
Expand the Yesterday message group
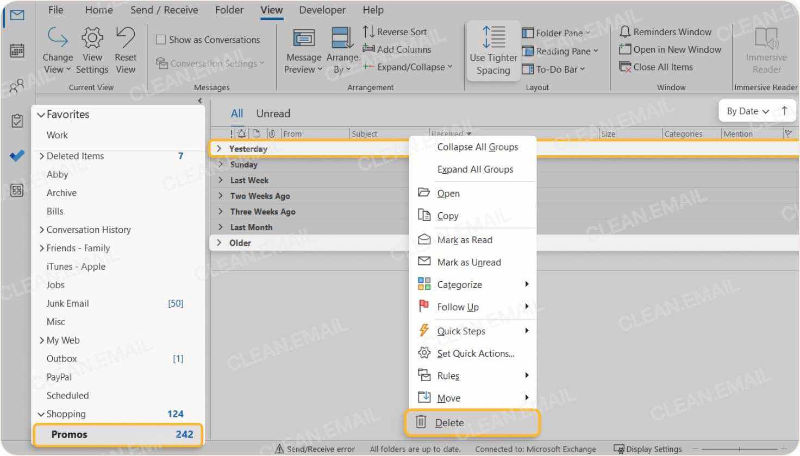point(219,148)
